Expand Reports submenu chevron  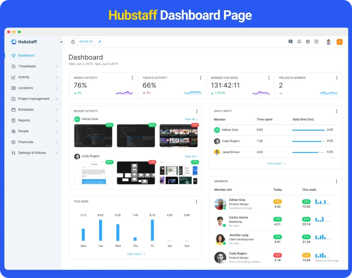point(57,120)
